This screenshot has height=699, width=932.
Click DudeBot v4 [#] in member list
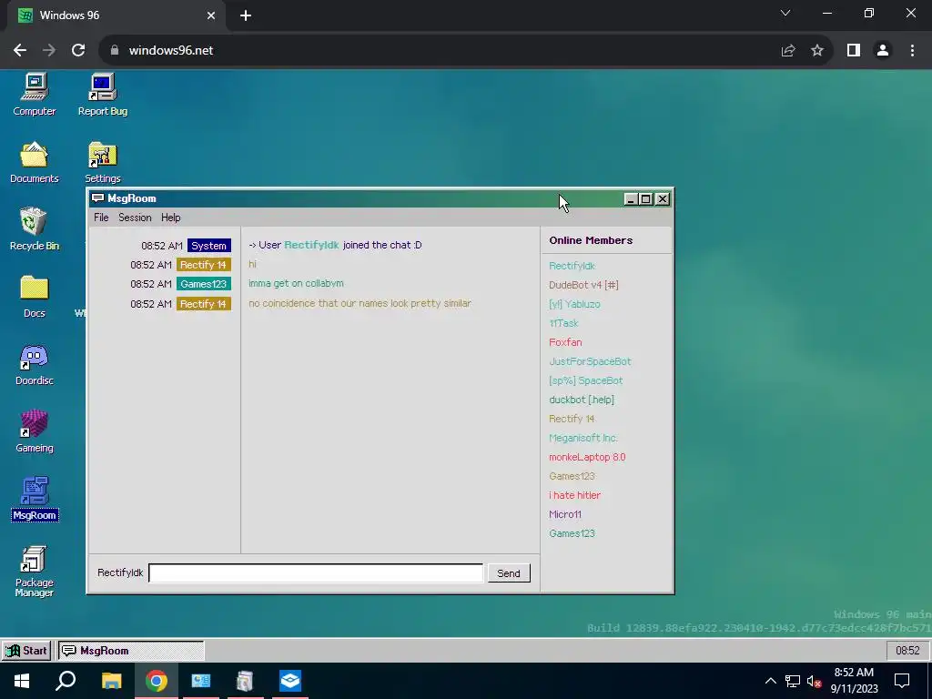click(583, 285)
